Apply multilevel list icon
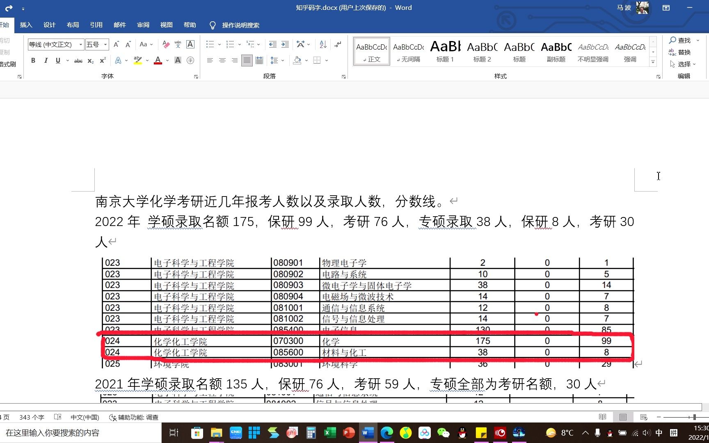709x443 pixels. (250, 44)
